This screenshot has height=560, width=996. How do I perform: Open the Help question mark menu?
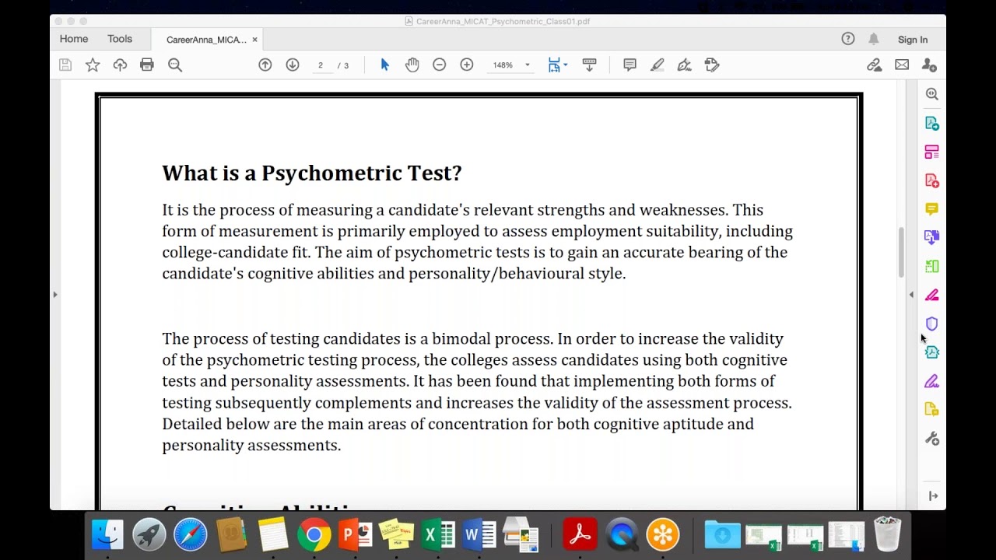click(x=848, y=39)
